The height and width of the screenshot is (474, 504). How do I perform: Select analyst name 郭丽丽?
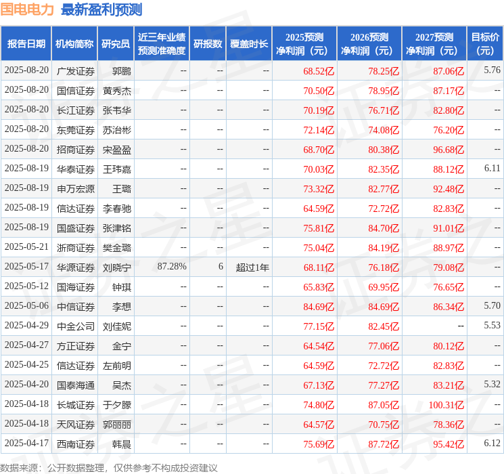tap(116, 425)
